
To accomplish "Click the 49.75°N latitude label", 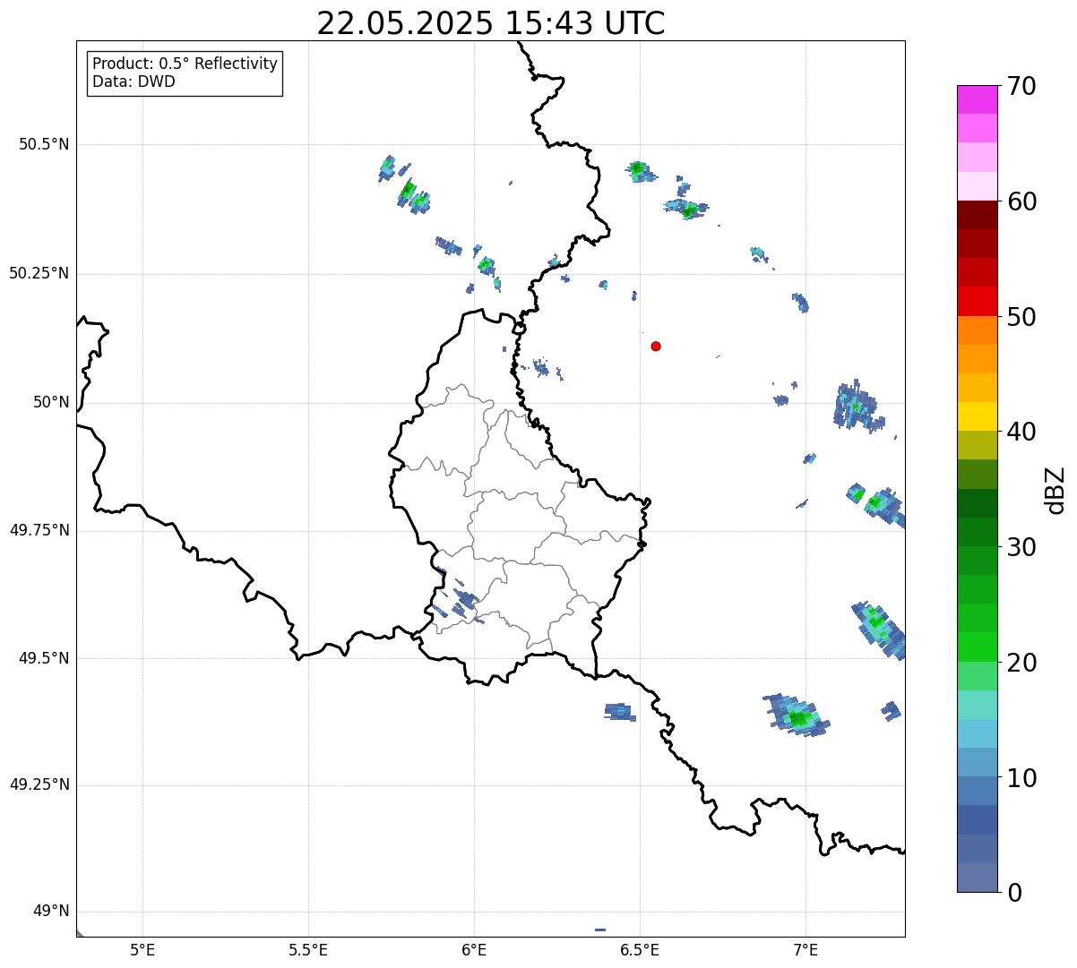I will (x=39, y=530).
